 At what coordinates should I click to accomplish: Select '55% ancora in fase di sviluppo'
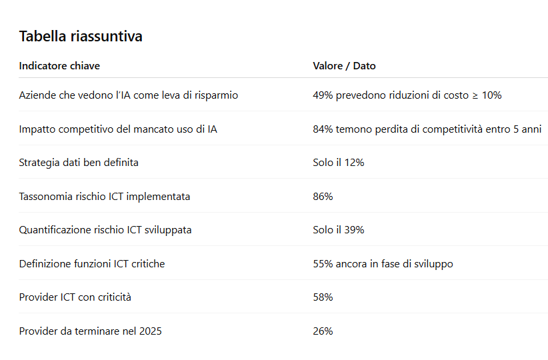coord(383,264)
